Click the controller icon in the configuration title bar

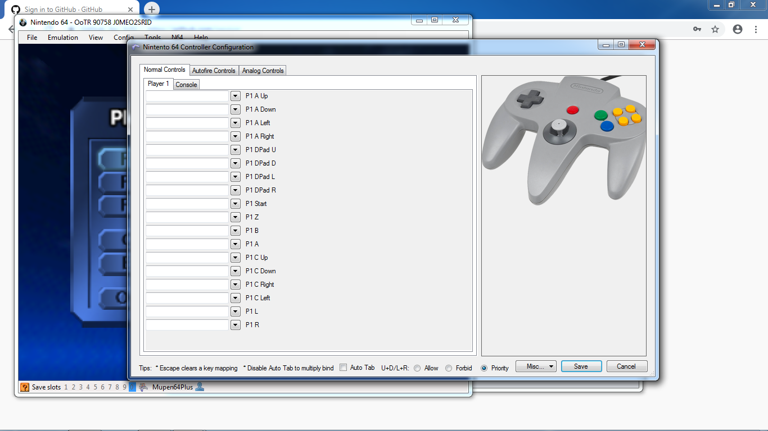point(135,47)
